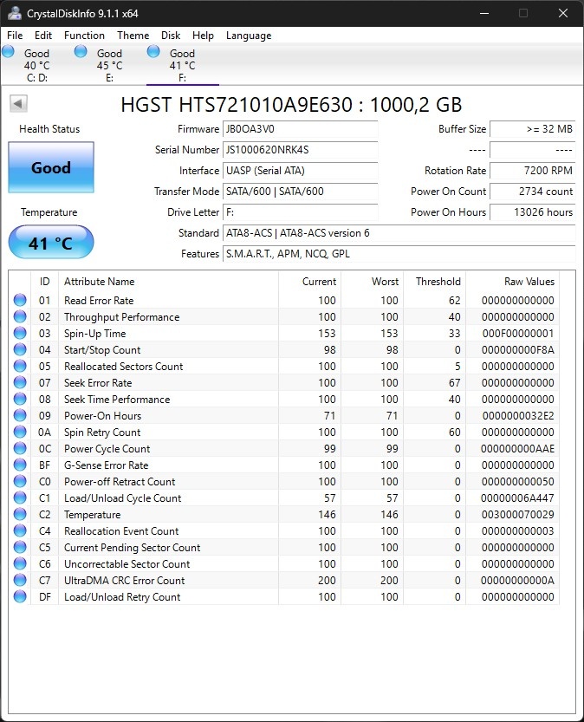The height and width of the screenshot is (722, 584).
Task: Open the Disk menu
Action: pyautogui.click(x=171, y=36)
